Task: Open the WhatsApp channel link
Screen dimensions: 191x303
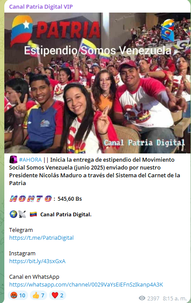Action: [86, 284]
